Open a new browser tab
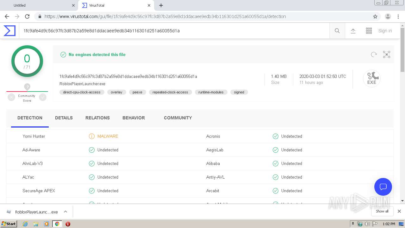This screenshot has width=405, height=228. click(x=161, y=5)
